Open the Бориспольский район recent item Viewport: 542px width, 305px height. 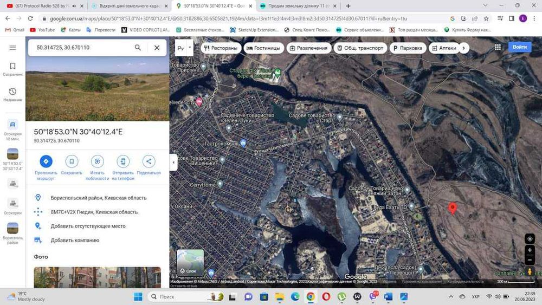[x=12, y=233]
